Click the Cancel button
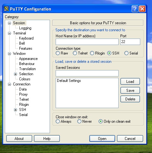The image size is (152, 153). [130, 139]
